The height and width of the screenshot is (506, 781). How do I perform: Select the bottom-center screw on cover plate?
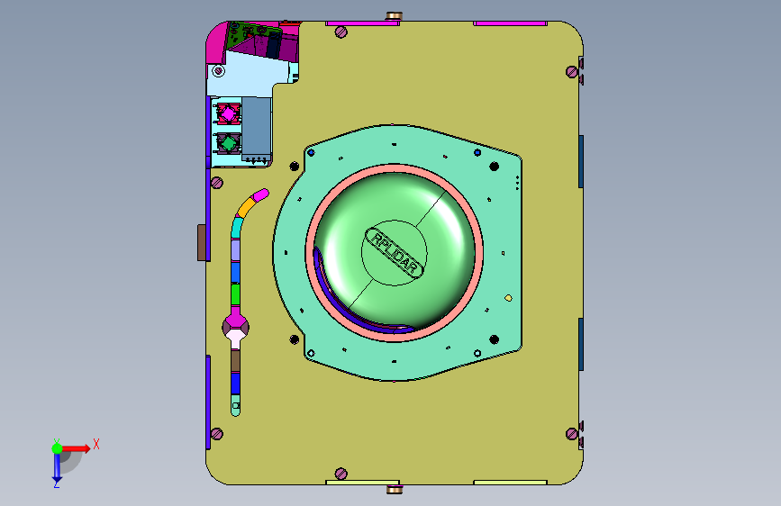(x=341, y=473)
